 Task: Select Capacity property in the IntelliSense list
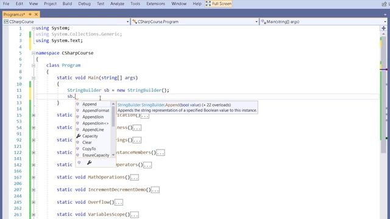pyautogui.click(x=93, y=136)
